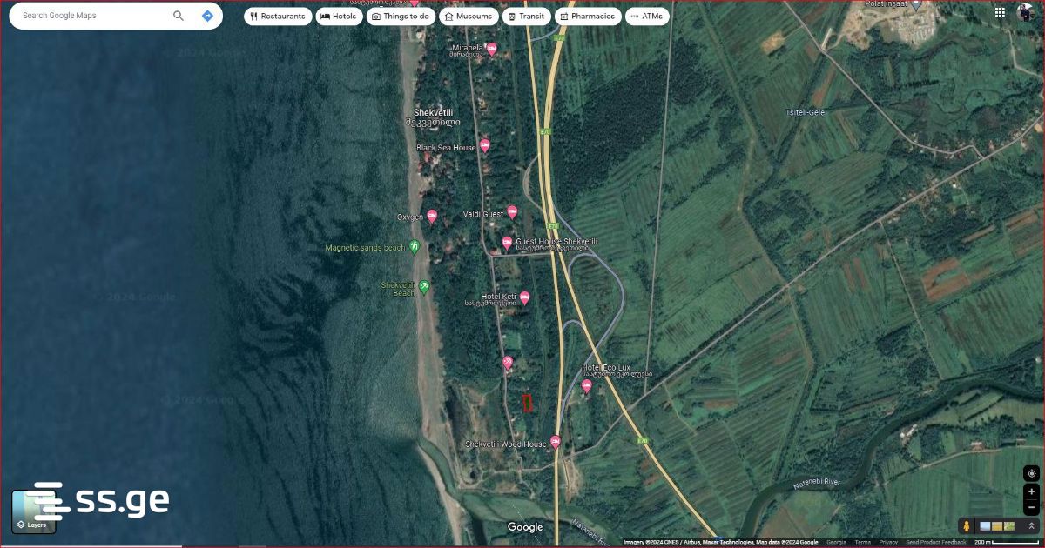The height and width of the screenshot is (548, 1045).
Task: Expand the imagery strip chevron
Action: pos(1031,526)
